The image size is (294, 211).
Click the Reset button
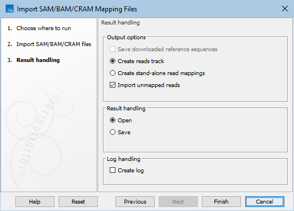point(78,201)
